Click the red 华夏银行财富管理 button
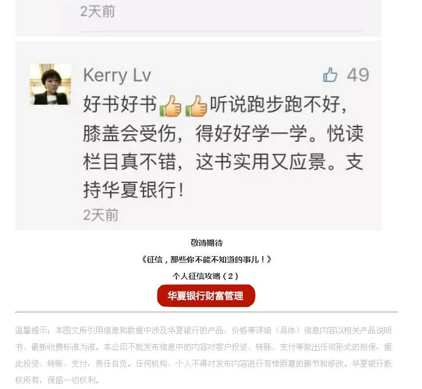422x389 pixels. 206,296
